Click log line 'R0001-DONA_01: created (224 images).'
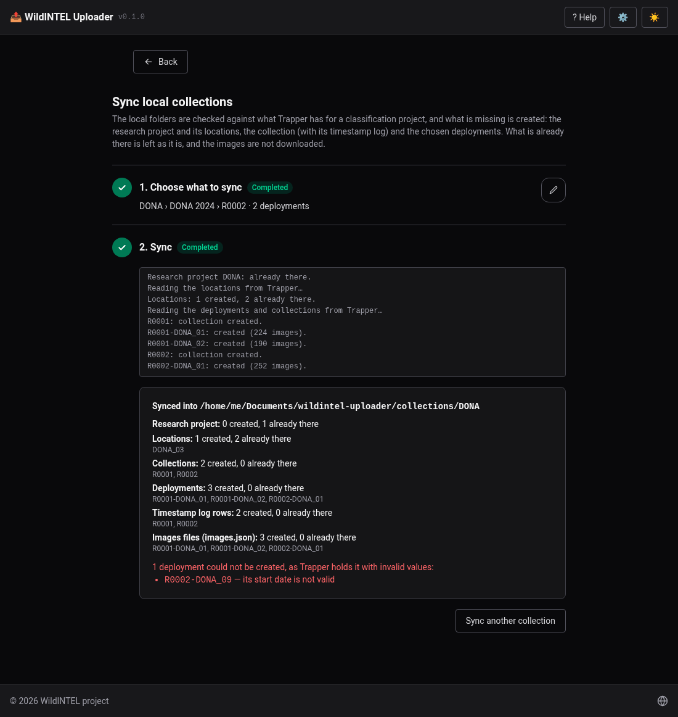678x717 pixels. [227, 333]
